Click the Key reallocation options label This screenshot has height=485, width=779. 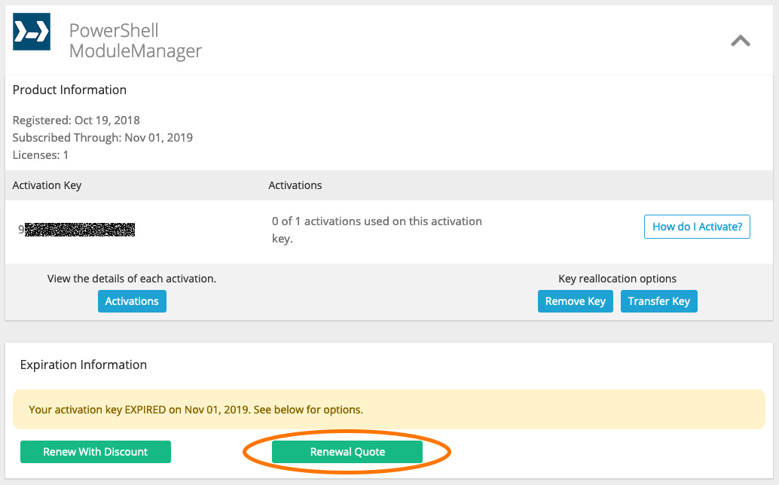[x=618, y=279]
